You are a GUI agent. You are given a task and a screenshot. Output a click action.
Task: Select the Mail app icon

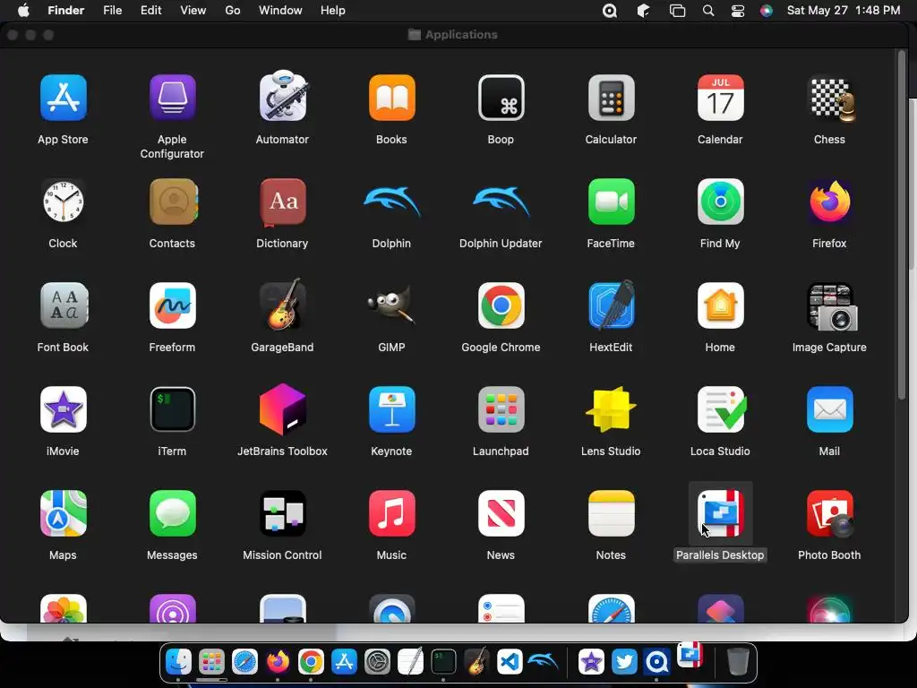click(x=830, y=408)
